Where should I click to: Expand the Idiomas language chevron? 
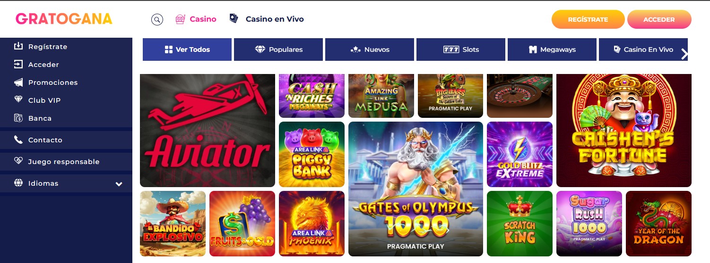[x=119, y=184]
